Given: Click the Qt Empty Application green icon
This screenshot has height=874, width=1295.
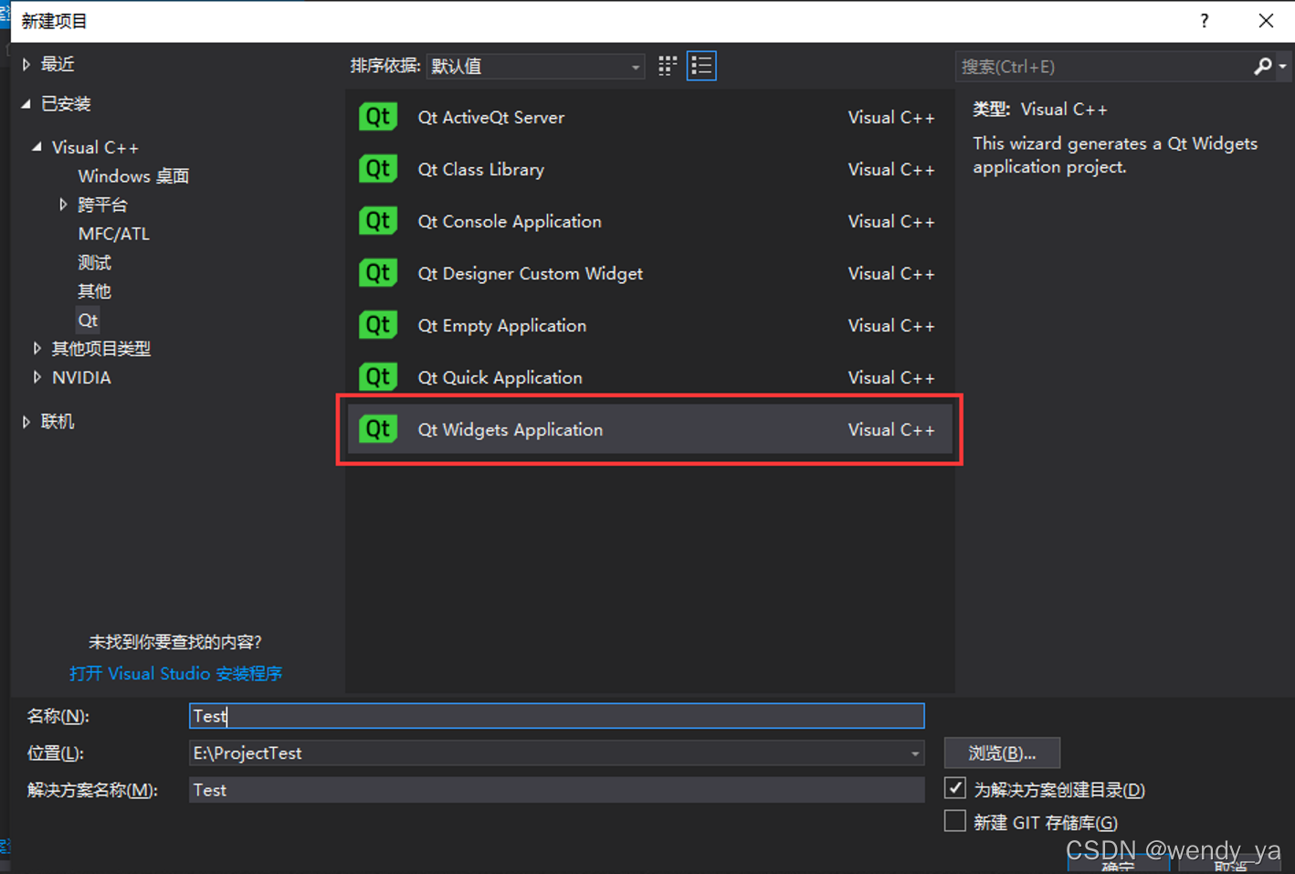Looking at the screenshot, I should click(378, 325).
